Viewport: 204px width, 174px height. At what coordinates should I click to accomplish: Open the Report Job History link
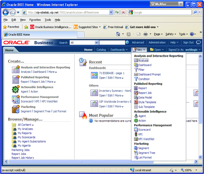click(23, 158)
